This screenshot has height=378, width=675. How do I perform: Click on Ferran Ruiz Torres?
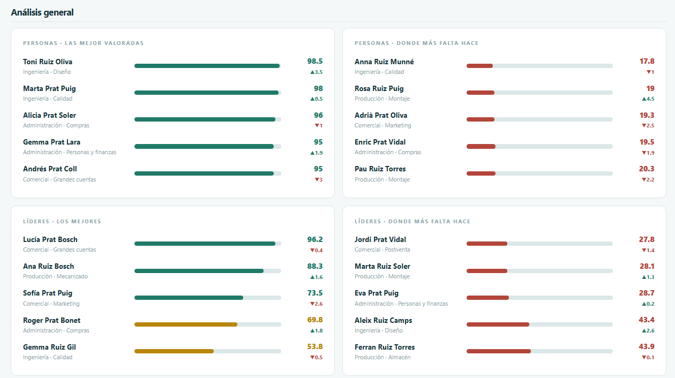pyautogui.click(x=385, y=347)
